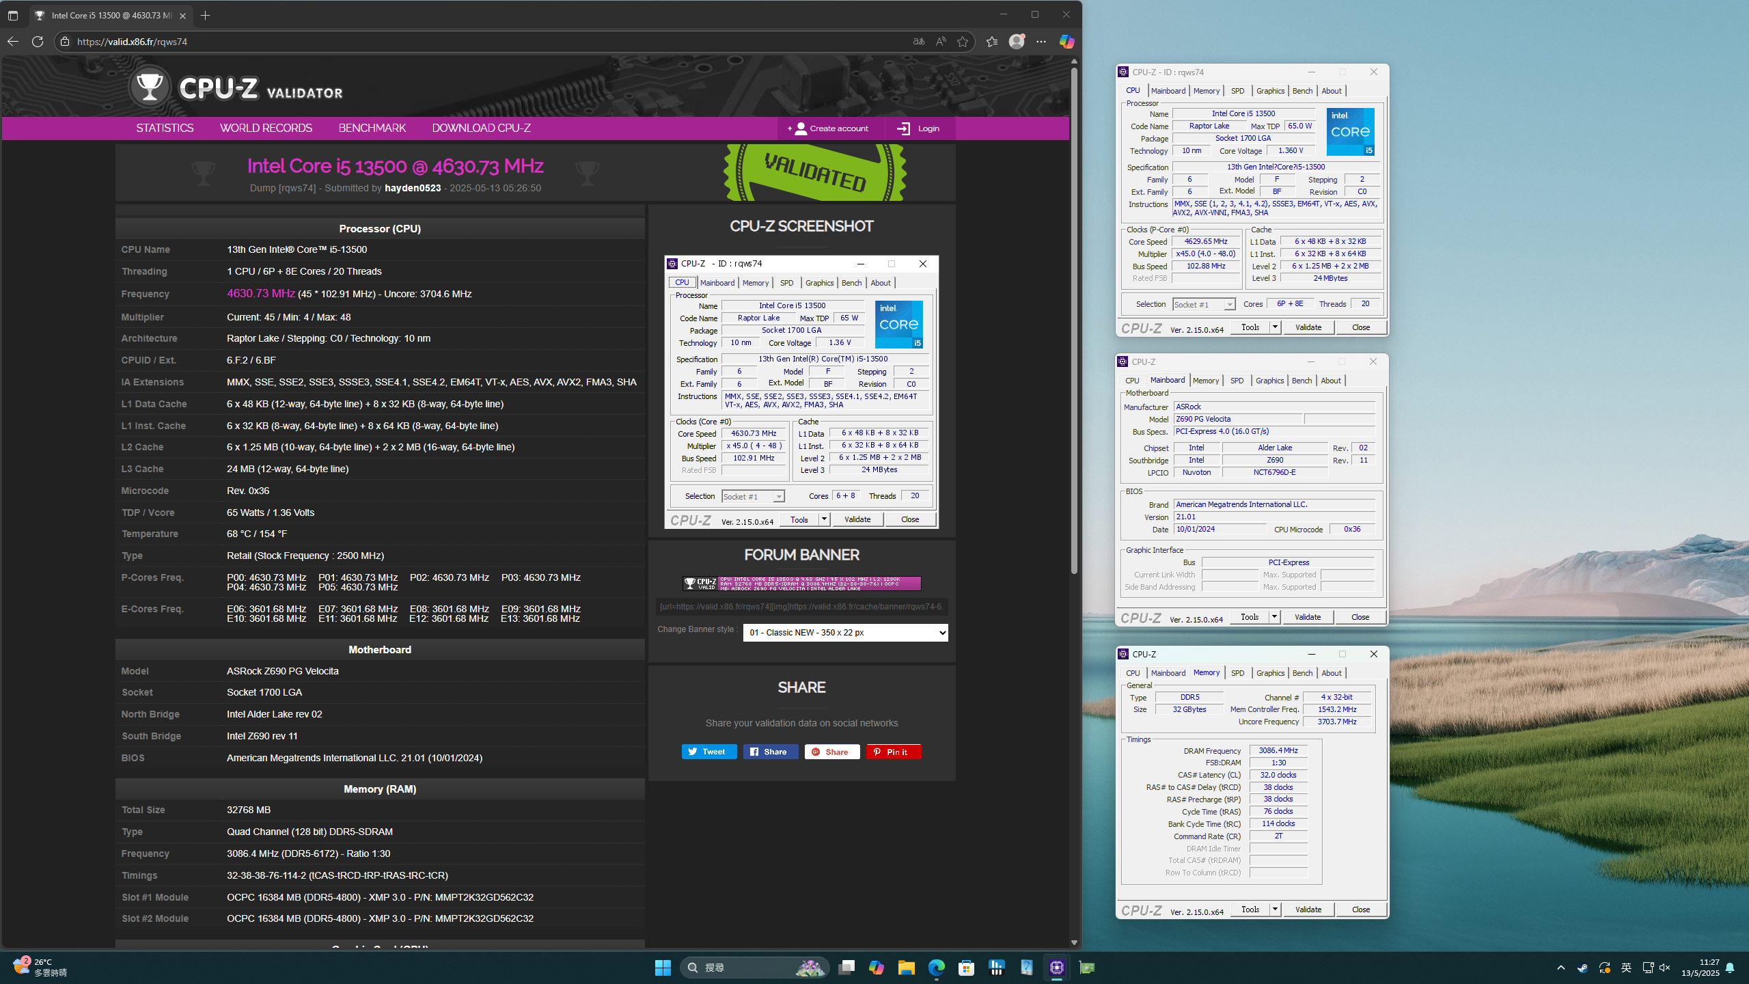Click Close button in middle CPU-Z window
Image resolution: width=1749 pixels, height=984 pixels.
(1360, 617)
